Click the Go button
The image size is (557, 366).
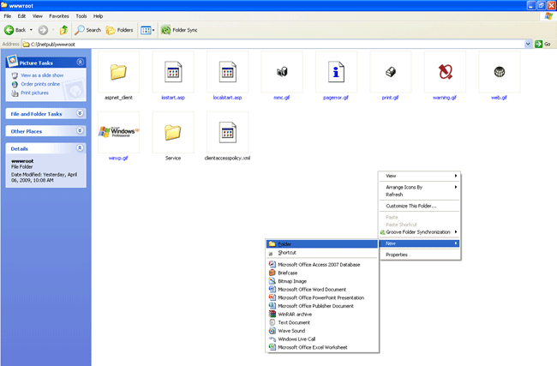click(542, 44)
